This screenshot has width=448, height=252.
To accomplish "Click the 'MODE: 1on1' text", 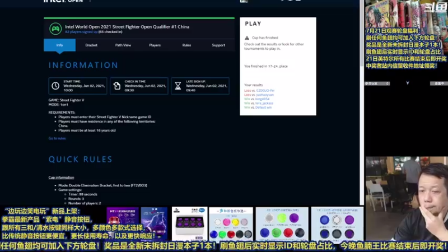I will click(58, 105).
